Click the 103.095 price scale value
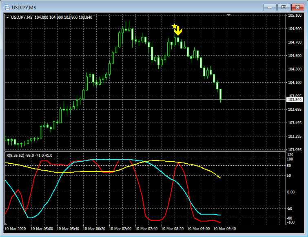The image size is (308, 237). [295, 149]
